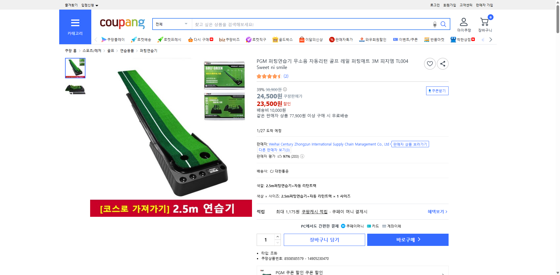
Task: Click the 쿠폰받기 button
Action: (x=437, y=91)
